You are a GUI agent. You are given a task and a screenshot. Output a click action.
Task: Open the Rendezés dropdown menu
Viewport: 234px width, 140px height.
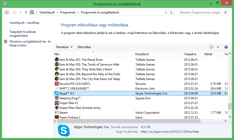64,47
